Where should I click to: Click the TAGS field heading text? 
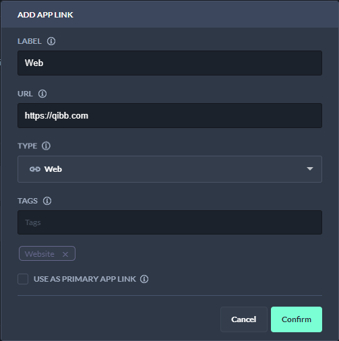coord(28,201)
